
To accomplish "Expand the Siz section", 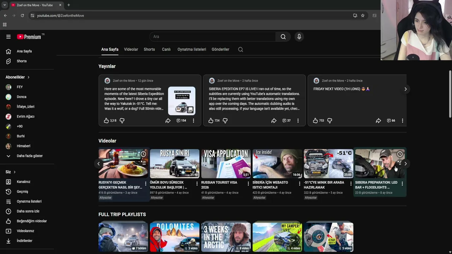I will [x=11, y=172].
